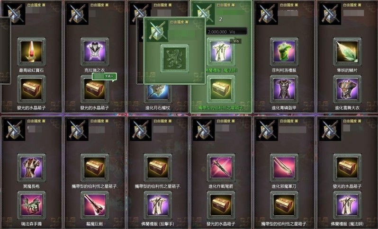This screenshot has height=229, width=378.
Task: Pick the 進化雪舞大衣 coat icon
Action: pyautogui.click(x=347, y=89)
